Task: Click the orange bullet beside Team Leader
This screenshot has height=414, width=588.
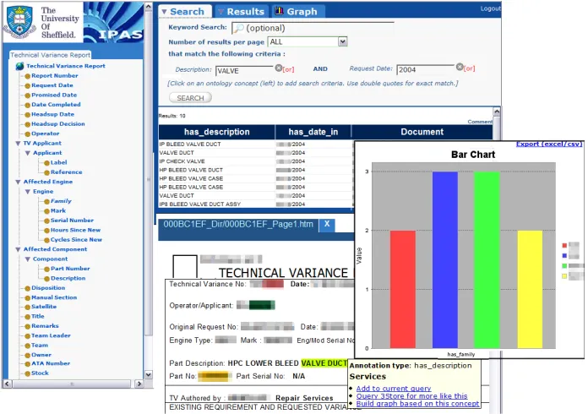Action: 27,336
